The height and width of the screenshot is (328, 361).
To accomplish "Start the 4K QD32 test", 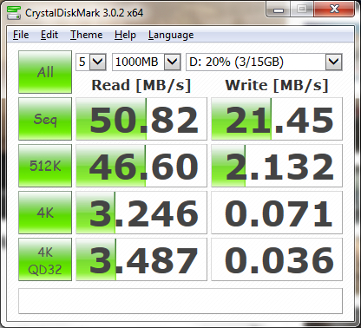I will click(x=45, y=259).
